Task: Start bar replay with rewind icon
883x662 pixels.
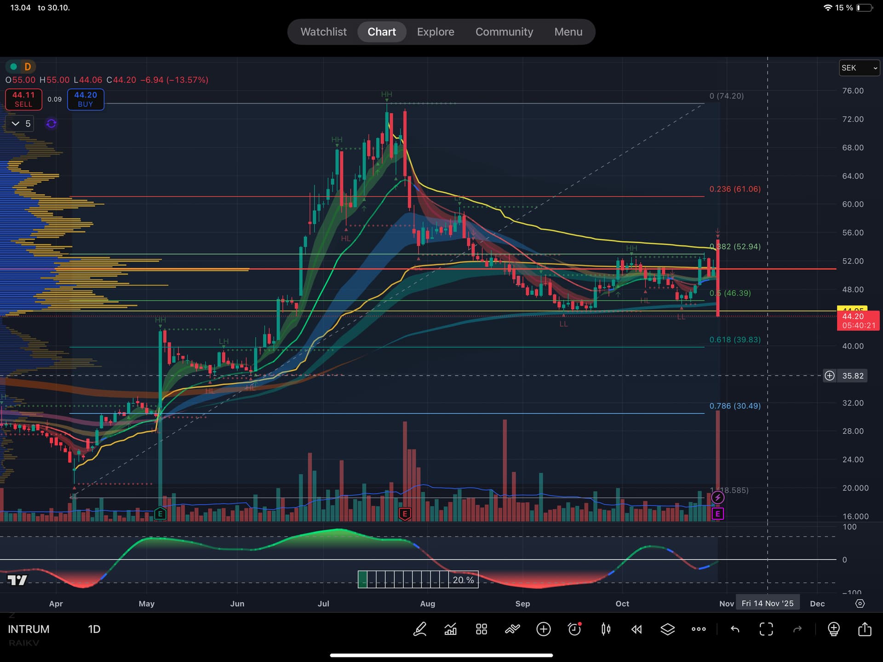Action: pyautogui.click(x=636, y=629)
